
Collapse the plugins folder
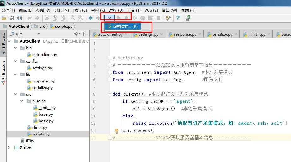point(22,101)
